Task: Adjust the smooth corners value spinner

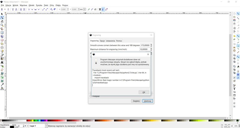Action: [x=151, y=45]
